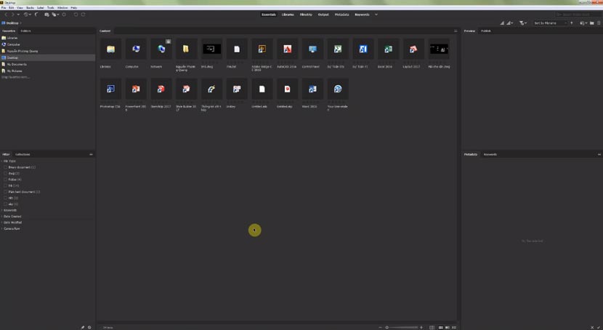603x330 pixels.
Task: Expand the Desktop path breadcrumb chevron
Action: (x=21, y=23)
